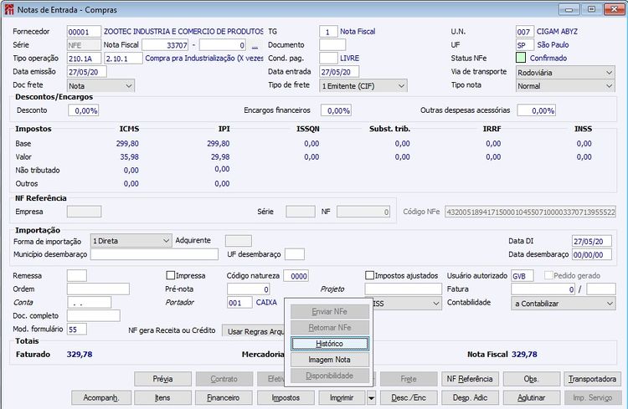Open the Tipo de frete dropdown
628x409 pixels.
click(x=363, y=86)
